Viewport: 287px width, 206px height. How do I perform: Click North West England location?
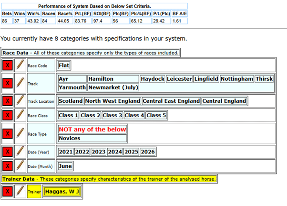tap(113, 101)
